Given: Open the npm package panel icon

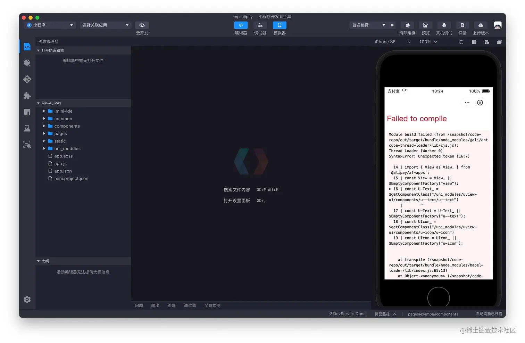Looking at the screenshot, I should coord(27,112).
